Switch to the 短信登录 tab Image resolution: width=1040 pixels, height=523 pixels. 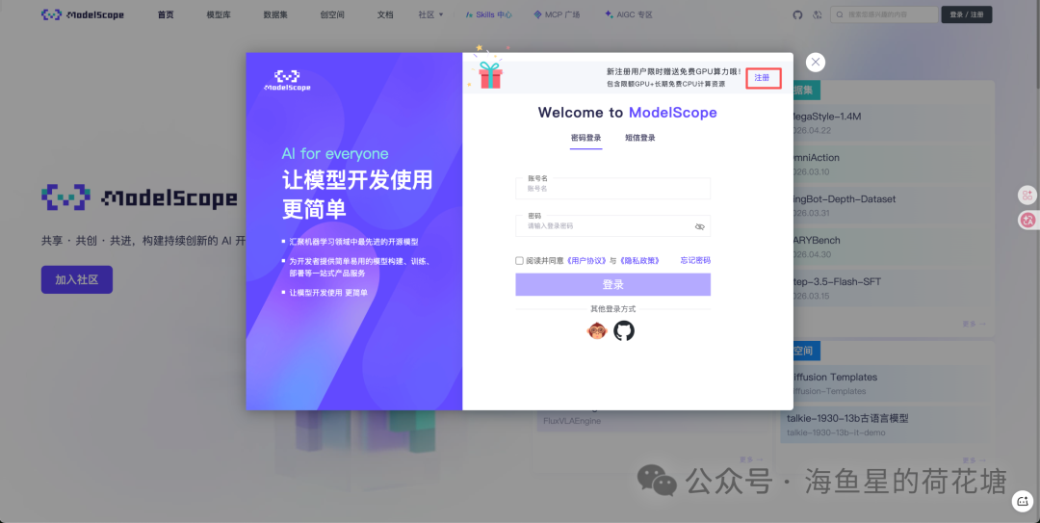[x=640, y=138]
